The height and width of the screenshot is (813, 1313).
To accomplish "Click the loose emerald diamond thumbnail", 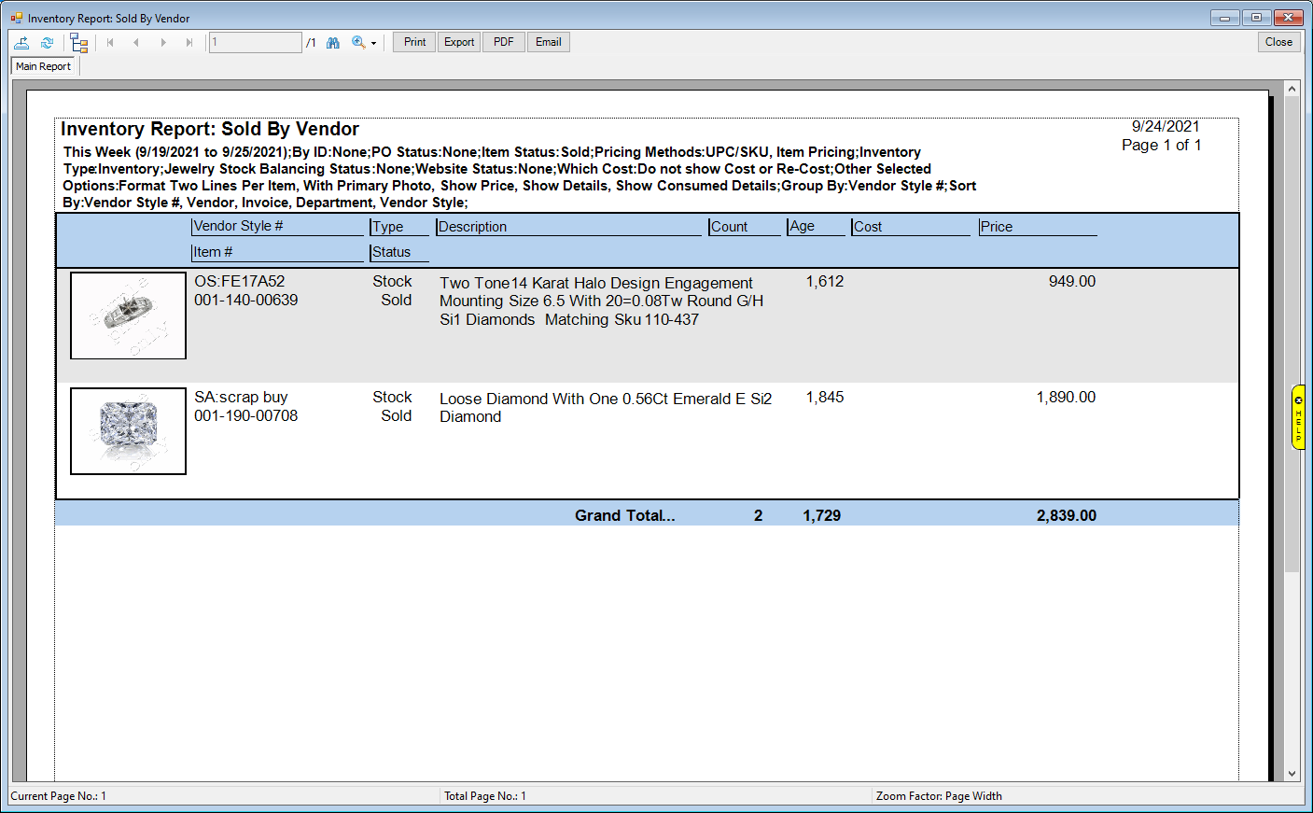I will pos(129,431).
